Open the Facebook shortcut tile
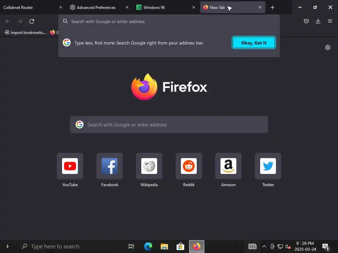Screen dimensions: 338x253 pyautogui.click(x=110, y=166)
